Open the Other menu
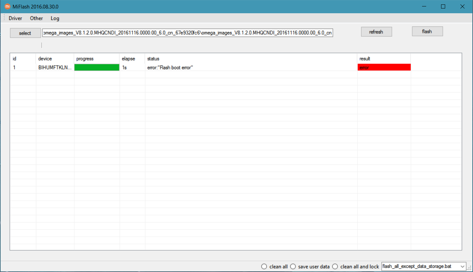This screenshot has width=473, height=272. tap(36, 18)
